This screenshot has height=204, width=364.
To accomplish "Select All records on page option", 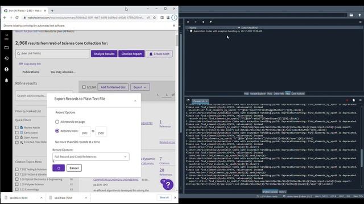I will pos(57,122).
